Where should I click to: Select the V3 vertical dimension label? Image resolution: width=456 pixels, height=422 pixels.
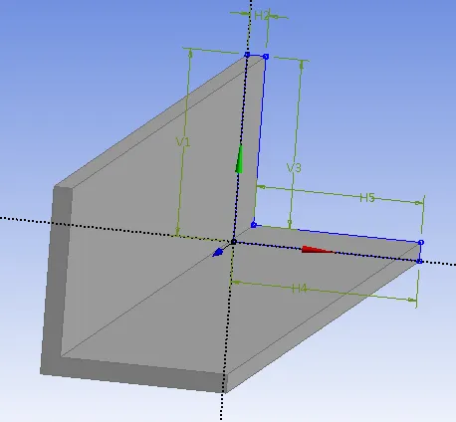coord(294,168)
